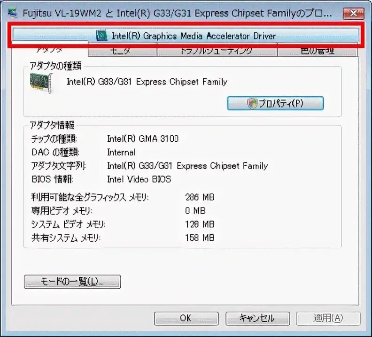
Task: Select the Intel(R) GMA 3100 chip type text
Action: click(143, 138)
